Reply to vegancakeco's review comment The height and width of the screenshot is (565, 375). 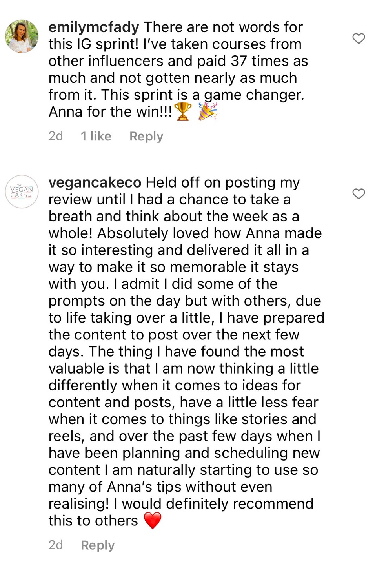tap(97, 545)
